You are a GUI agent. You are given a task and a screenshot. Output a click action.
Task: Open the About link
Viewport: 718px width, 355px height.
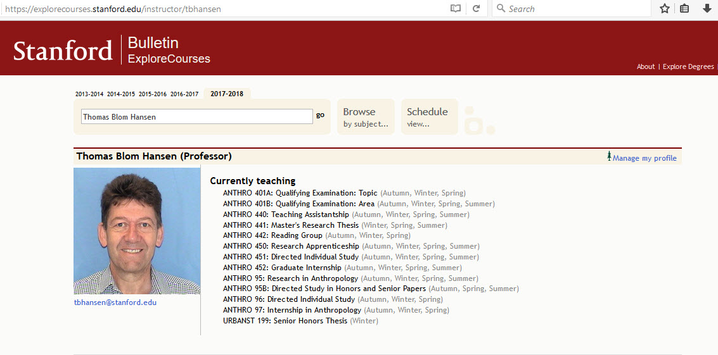(x=646, y=66)
